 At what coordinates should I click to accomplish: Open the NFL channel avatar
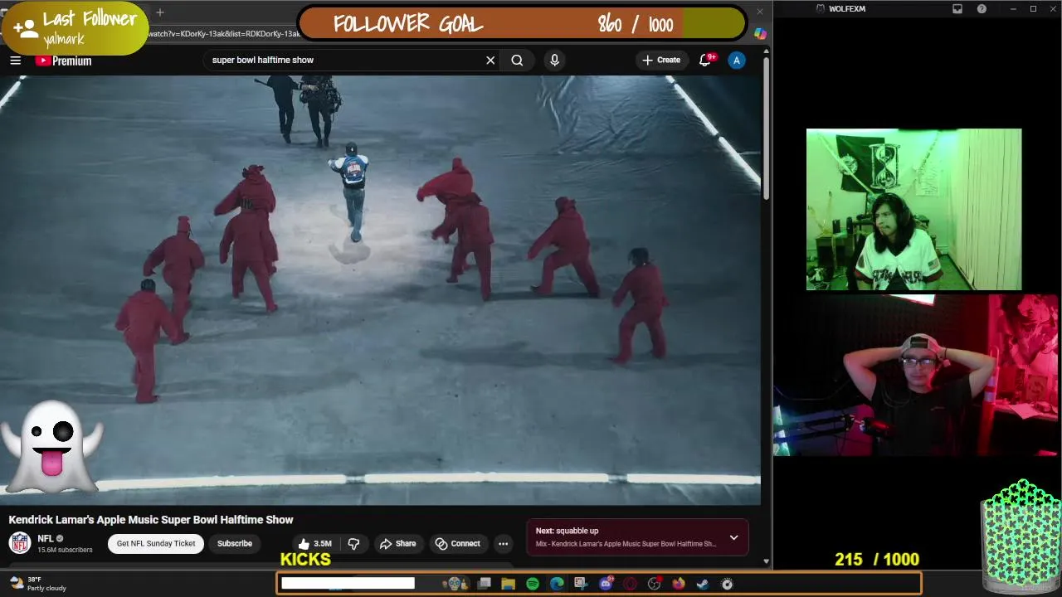tap(20, 543)
